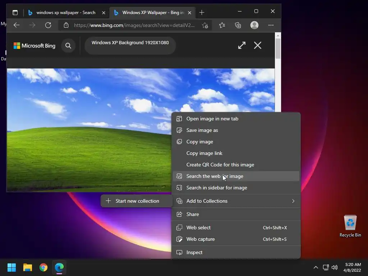This screenshot has height=276, width=368.
Task: Open the clock showing 5:20 AM
Action: [352, 267]
